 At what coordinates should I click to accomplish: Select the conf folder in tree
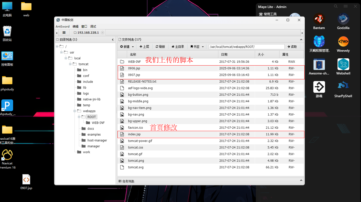86,76
